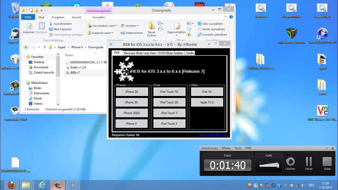Open the Aufzeichnen menu in the recorder

pyautogui.click(x=210, y=148)
